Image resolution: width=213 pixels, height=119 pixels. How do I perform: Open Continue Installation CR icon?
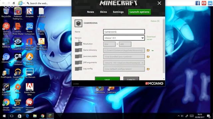[x=18, y=59]
